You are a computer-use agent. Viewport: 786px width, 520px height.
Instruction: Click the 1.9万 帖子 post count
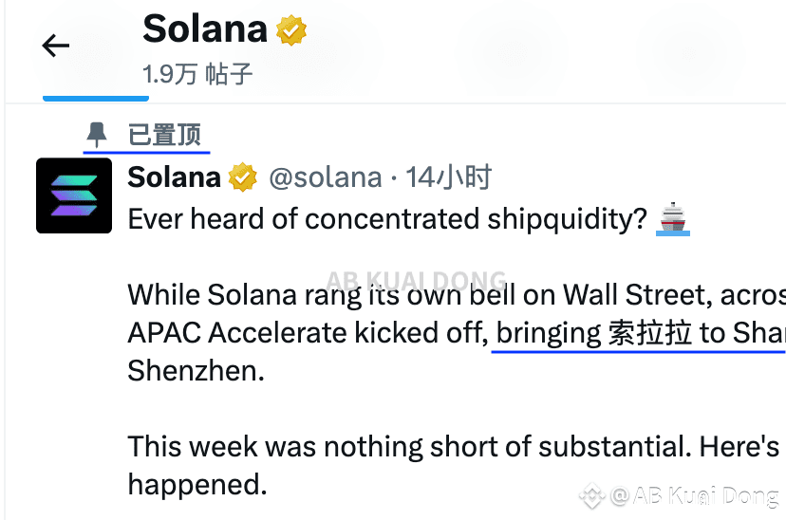point(197,74)
